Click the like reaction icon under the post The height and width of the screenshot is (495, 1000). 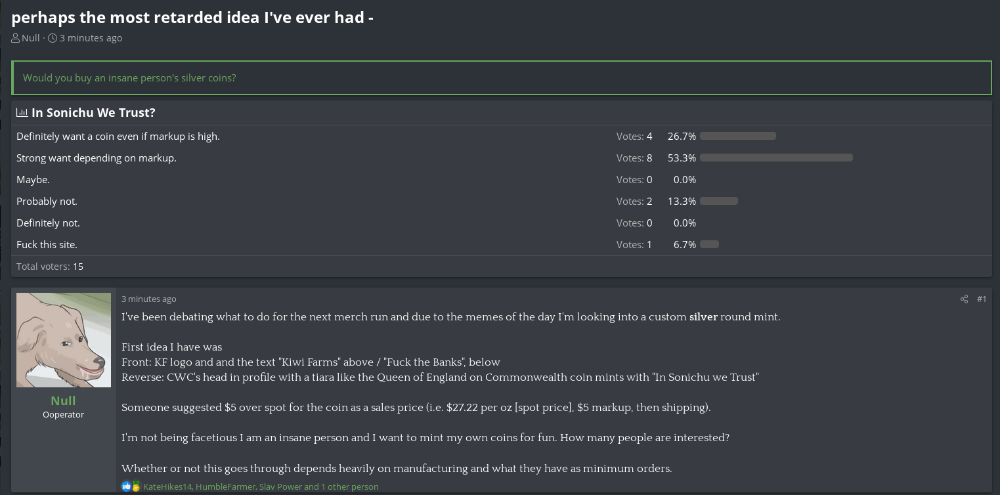tap(126, 486)
